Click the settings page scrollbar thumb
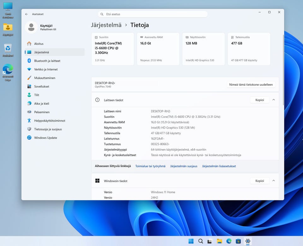This screenshot has width=303, height=246. 283,70
